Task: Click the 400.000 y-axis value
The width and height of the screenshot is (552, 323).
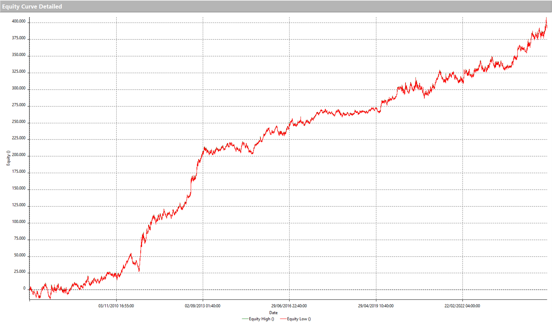Action: 18,21
